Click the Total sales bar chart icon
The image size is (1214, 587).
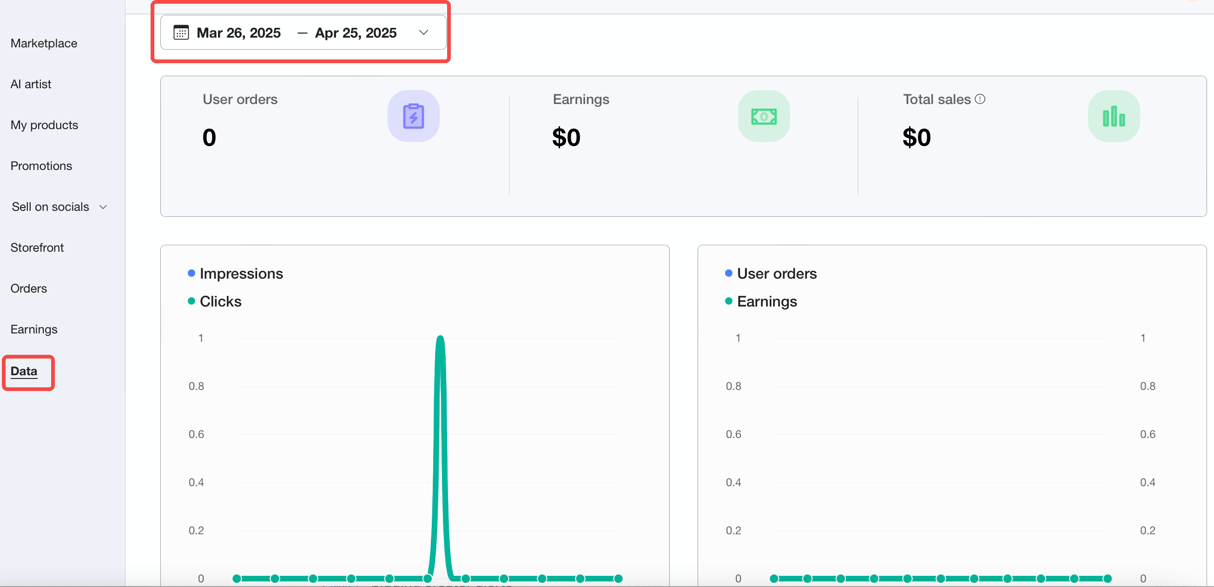pos(1114,116)
